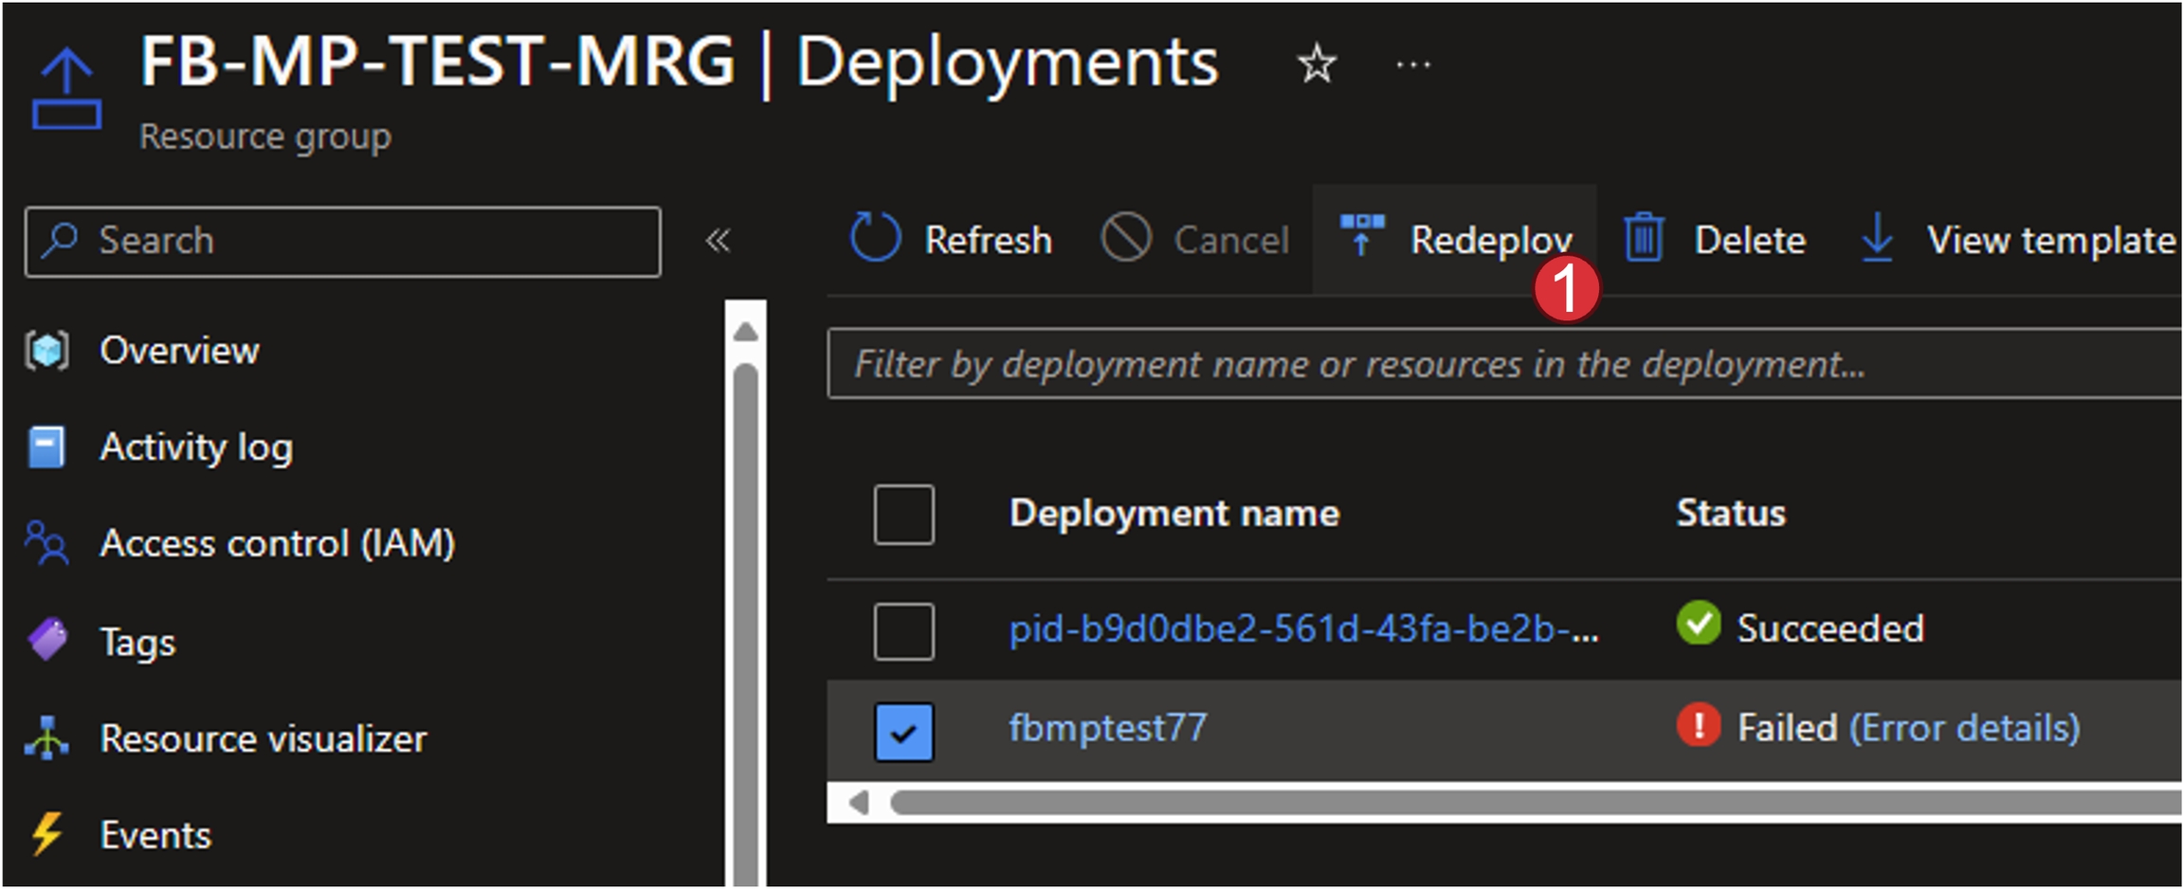
Task: Click the Refresh icon in toolbar
Action: pos(874,238)
